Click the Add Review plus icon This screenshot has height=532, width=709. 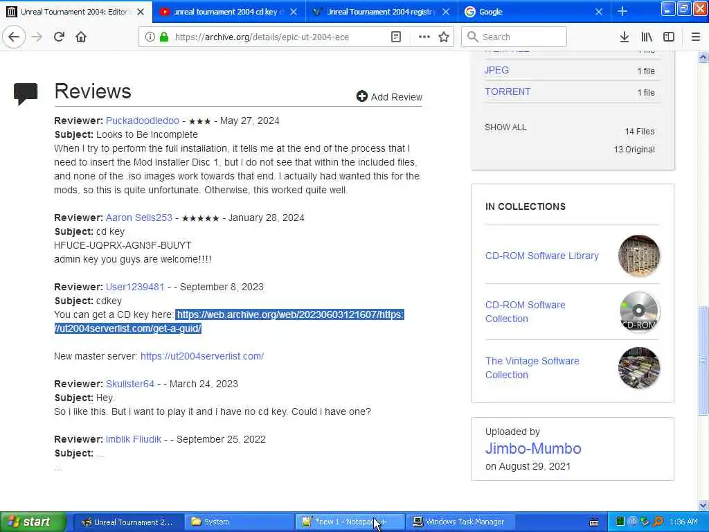361,96
